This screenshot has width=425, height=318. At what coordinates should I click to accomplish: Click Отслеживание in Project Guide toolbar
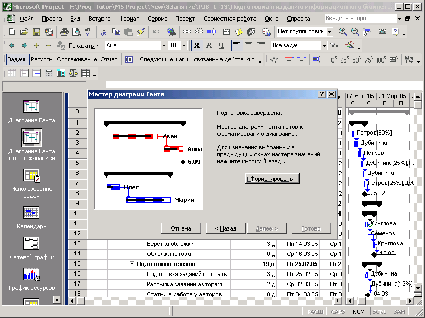76,59
